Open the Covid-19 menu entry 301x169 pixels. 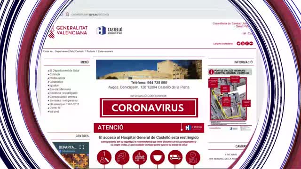coord(55,108)
